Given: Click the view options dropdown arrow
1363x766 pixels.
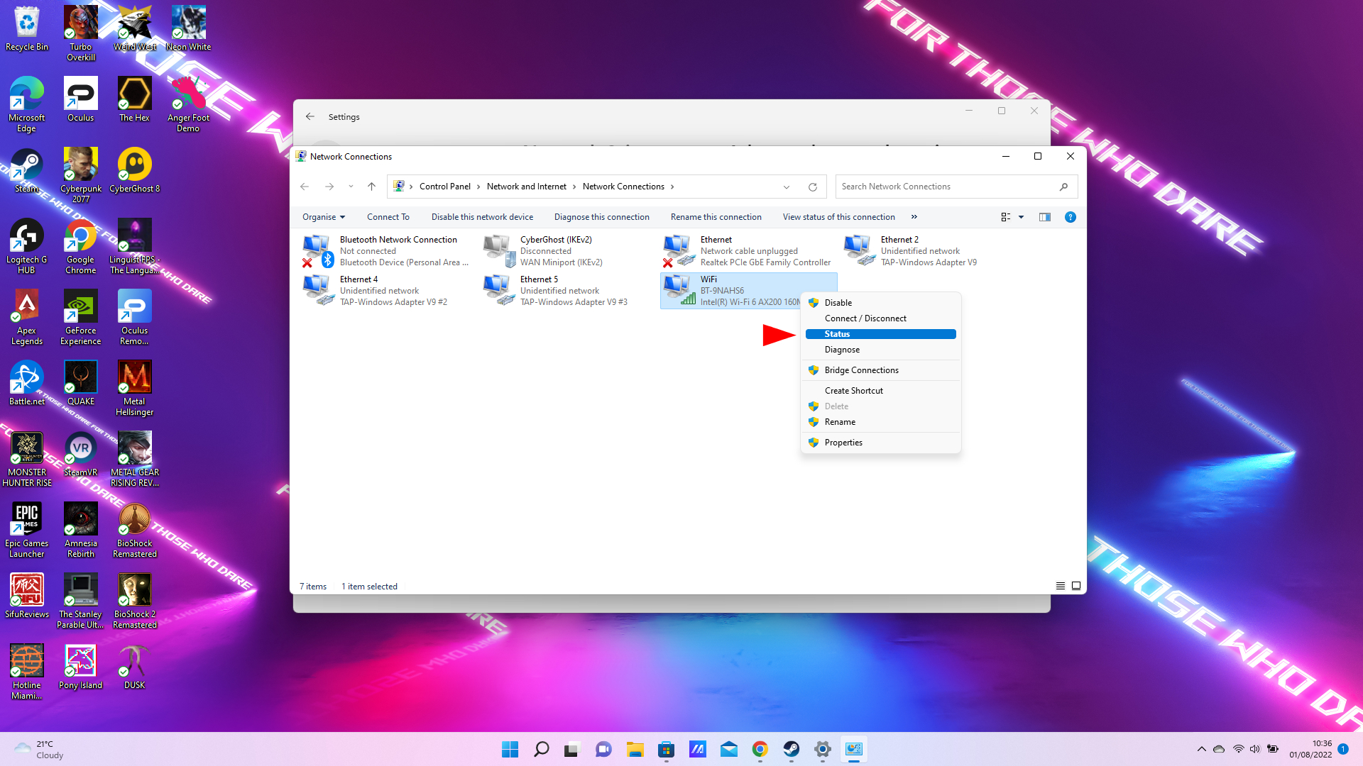Looking at the screenshot, I should tap(1022, 216).
